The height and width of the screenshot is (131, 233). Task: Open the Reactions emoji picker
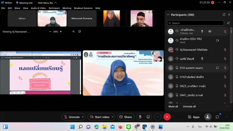point(149,117)
